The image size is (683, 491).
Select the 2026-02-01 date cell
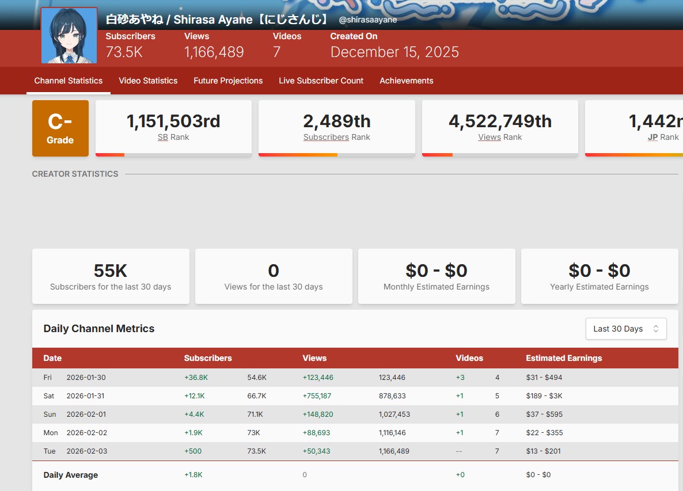click(86, 414)
